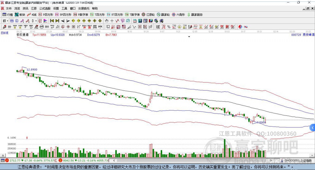Open the 交易委托 menu
Screen dimensions: 315x170
pos(84,8)
